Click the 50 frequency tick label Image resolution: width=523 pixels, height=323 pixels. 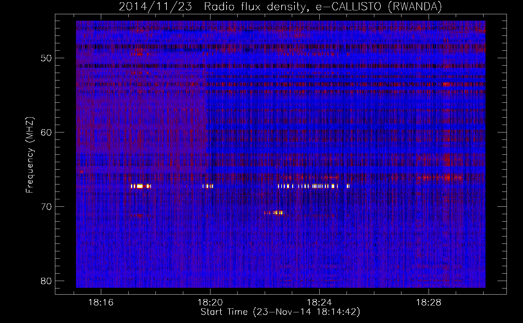tap(46, 58)
